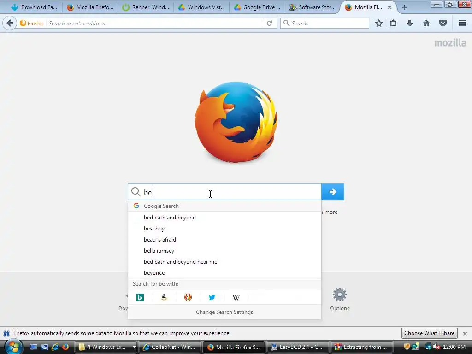Select suggestion bed bath and beyond near me
The image size is (472, 354).
pyautogui.click(x=224, y=262)
